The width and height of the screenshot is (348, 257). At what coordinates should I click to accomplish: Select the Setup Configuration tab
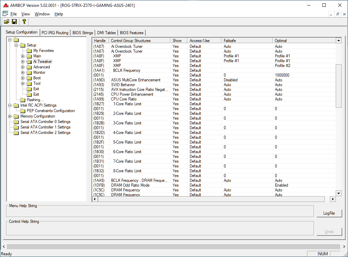pyautogui.click(x=21, y=32)
